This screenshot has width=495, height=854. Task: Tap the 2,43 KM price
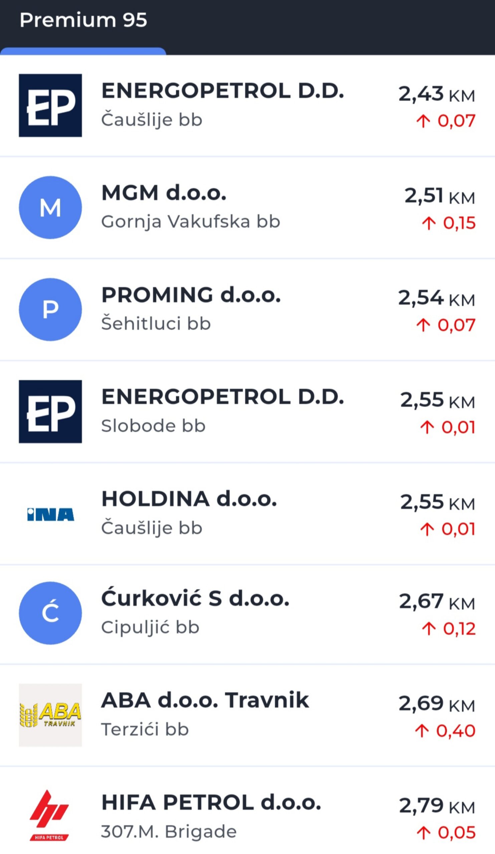[x=436, y=94]
